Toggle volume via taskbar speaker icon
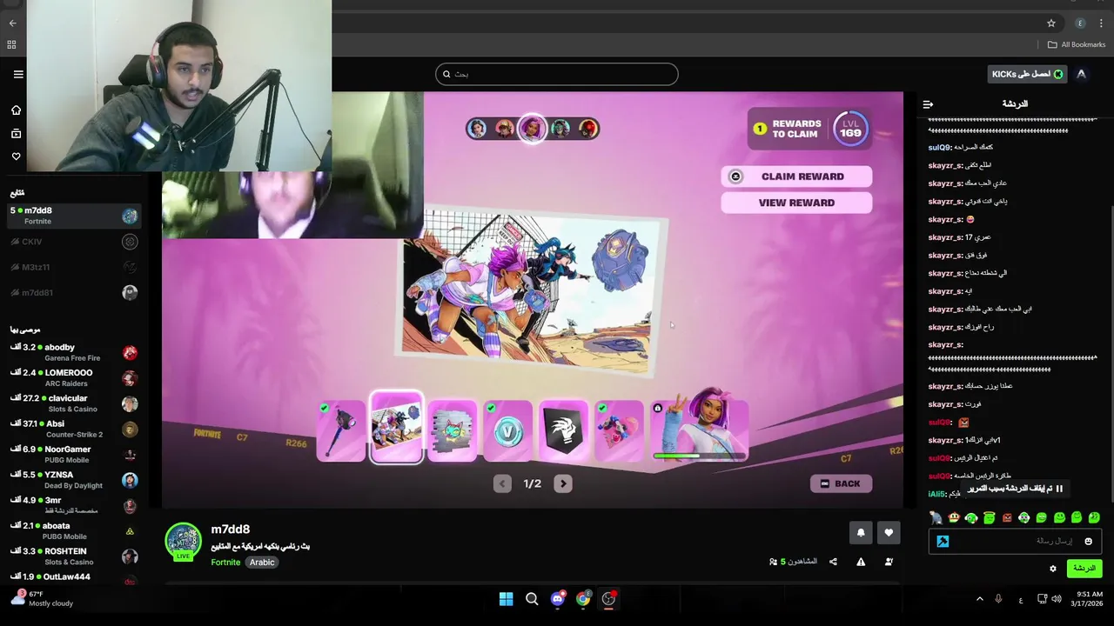The height and width of the screenshot is (626, 1114). (x=1057, y=599)
